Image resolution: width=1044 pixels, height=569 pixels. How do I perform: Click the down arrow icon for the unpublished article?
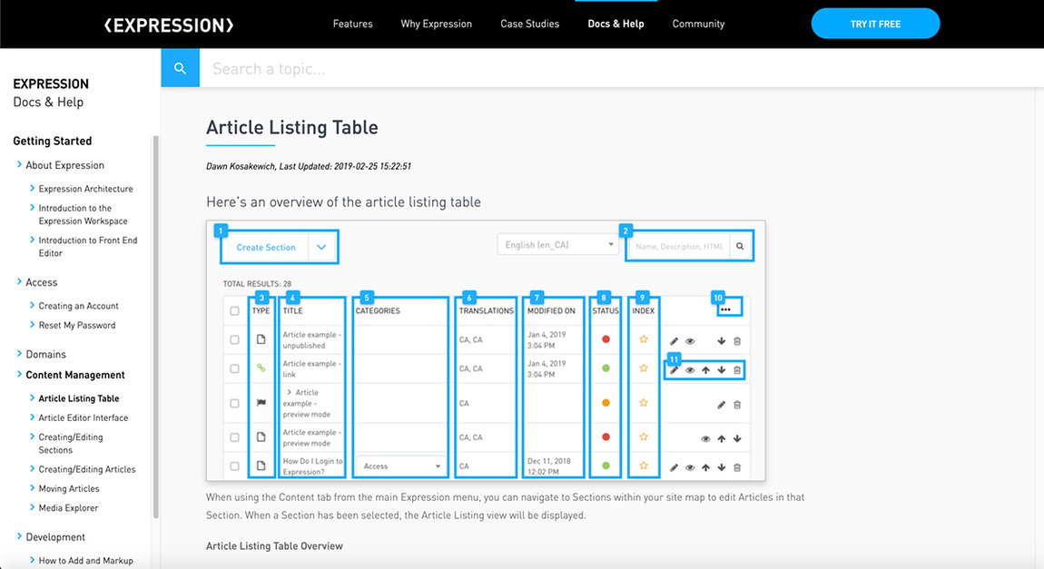point(723,339)
